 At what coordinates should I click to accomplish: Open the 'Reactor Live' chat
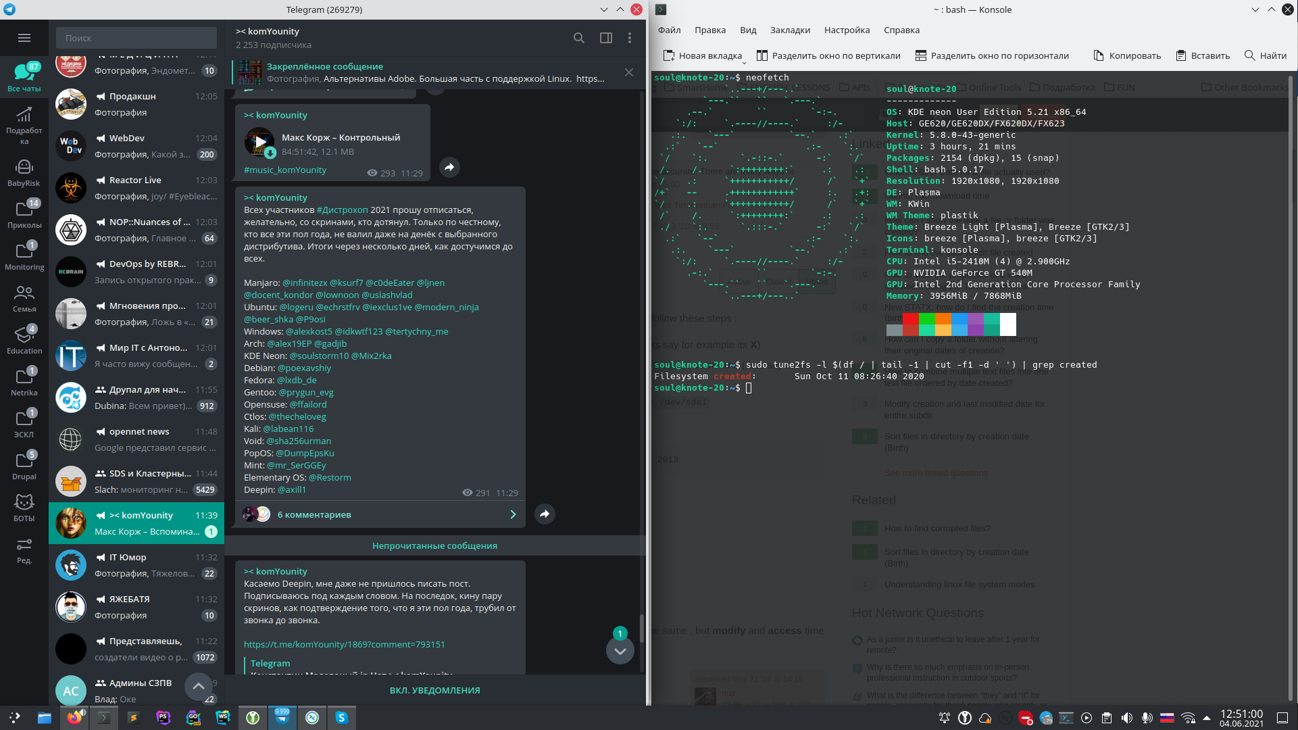[136, 188]
